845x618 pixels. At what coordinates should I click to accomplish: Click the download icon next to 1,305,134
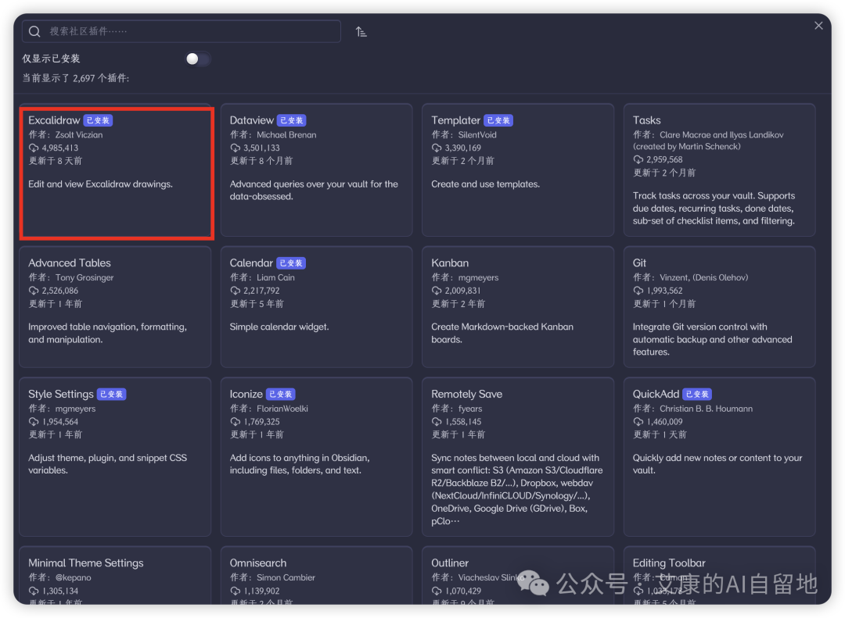34,591
